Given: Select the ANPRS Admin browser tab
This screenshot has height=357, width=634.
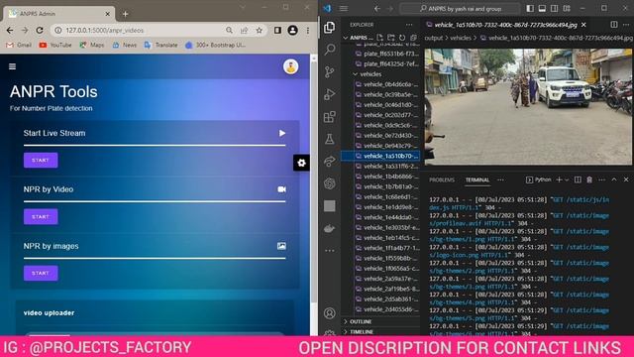Looking at the screenshot, I should (59, 14).
